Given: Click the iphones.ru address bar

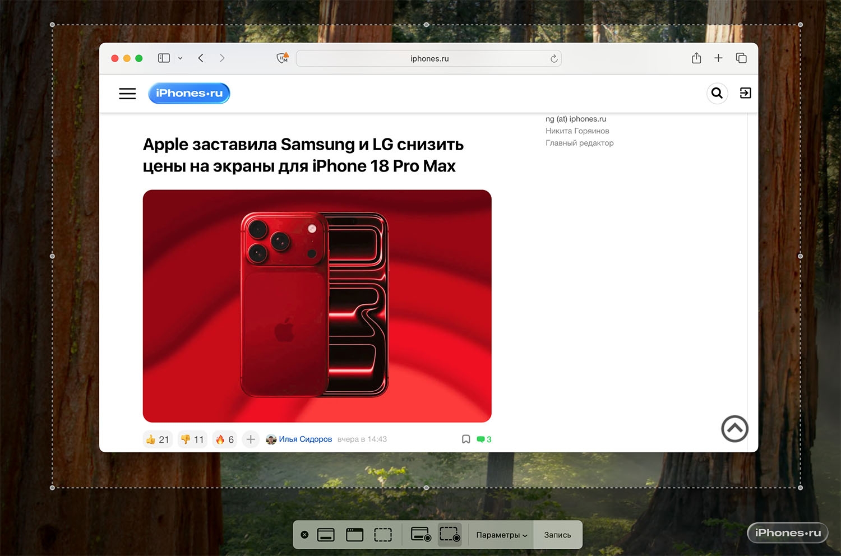Looking at the screenshot, I should pos(429,59).
